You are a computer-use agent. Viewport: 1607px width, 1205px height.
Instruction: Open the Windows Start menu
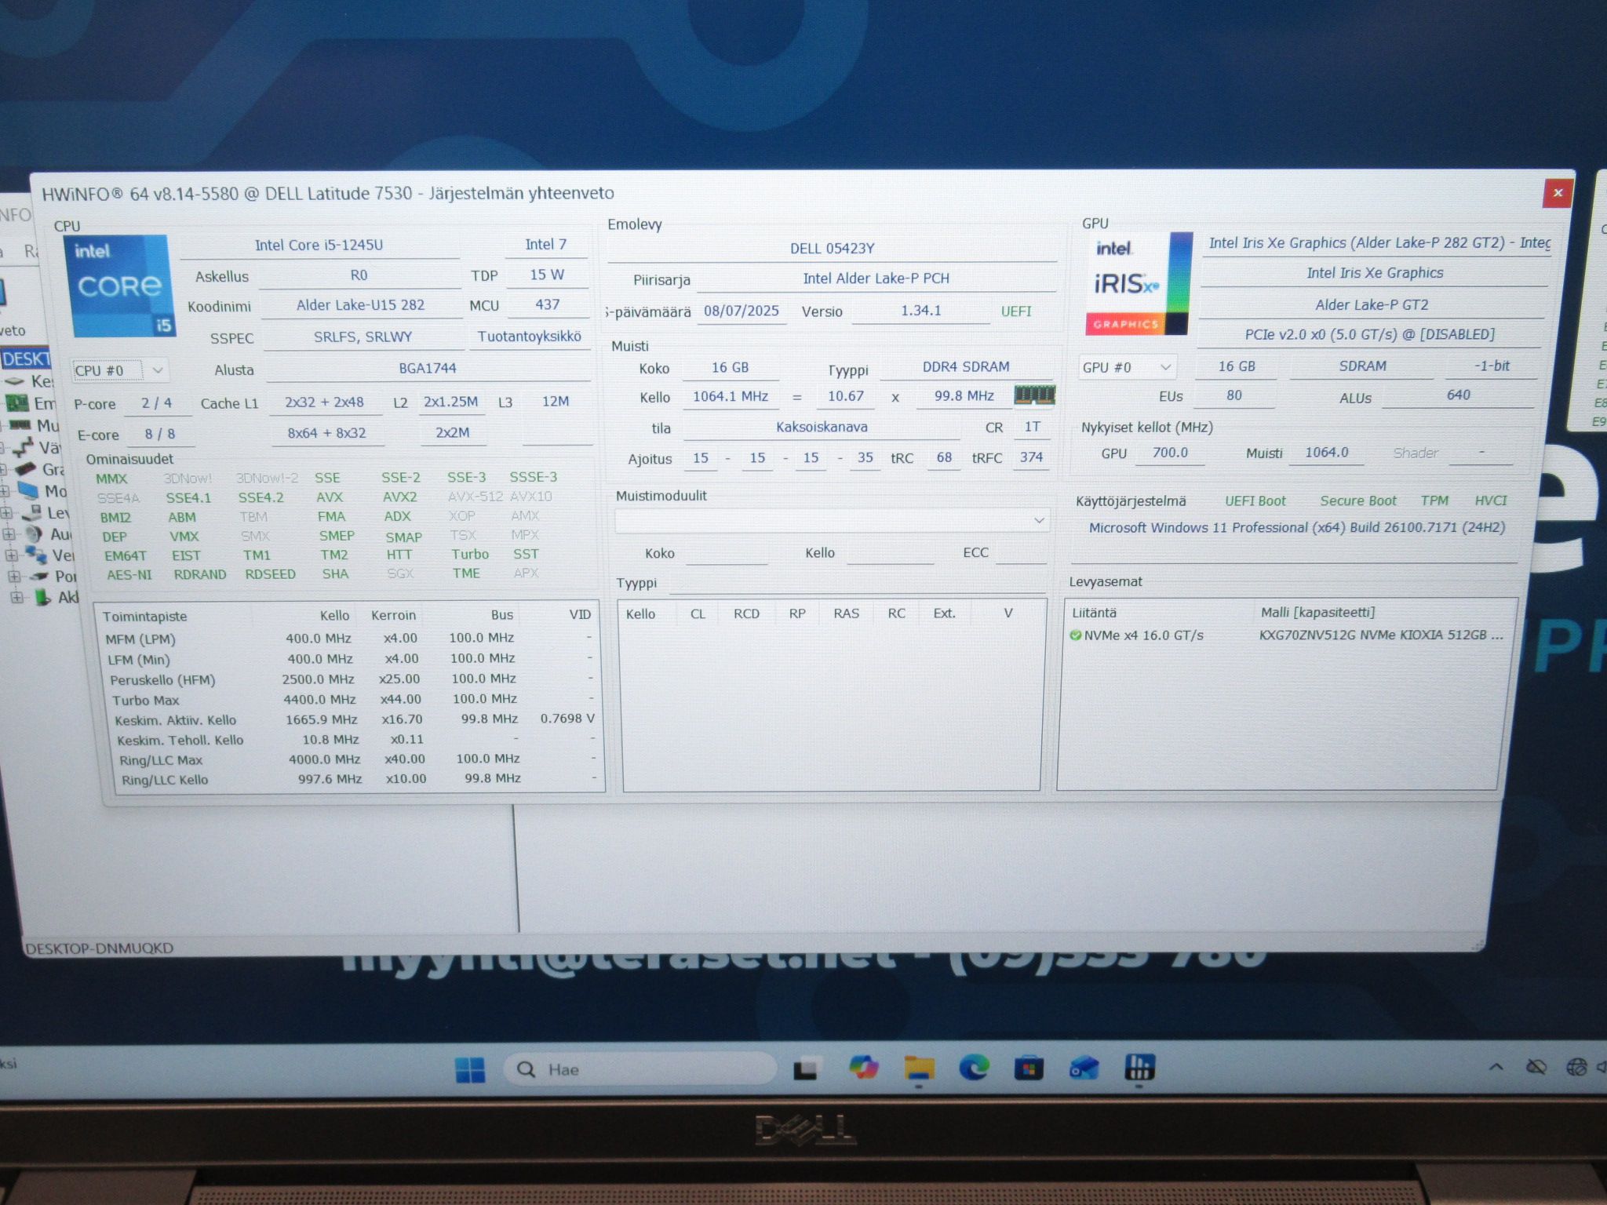(470, 1070)
